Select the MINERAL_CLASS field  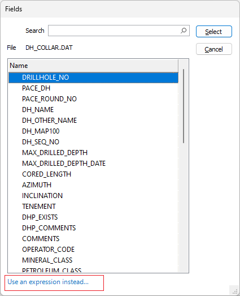93,260
